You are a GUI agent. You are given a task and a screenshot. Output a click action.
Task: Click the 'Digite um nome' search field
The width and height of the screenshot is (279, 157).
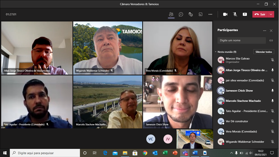[241, 40]
